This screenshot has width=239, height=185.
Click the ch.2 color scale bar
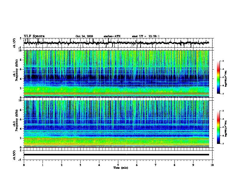click(x=218, y=127)
